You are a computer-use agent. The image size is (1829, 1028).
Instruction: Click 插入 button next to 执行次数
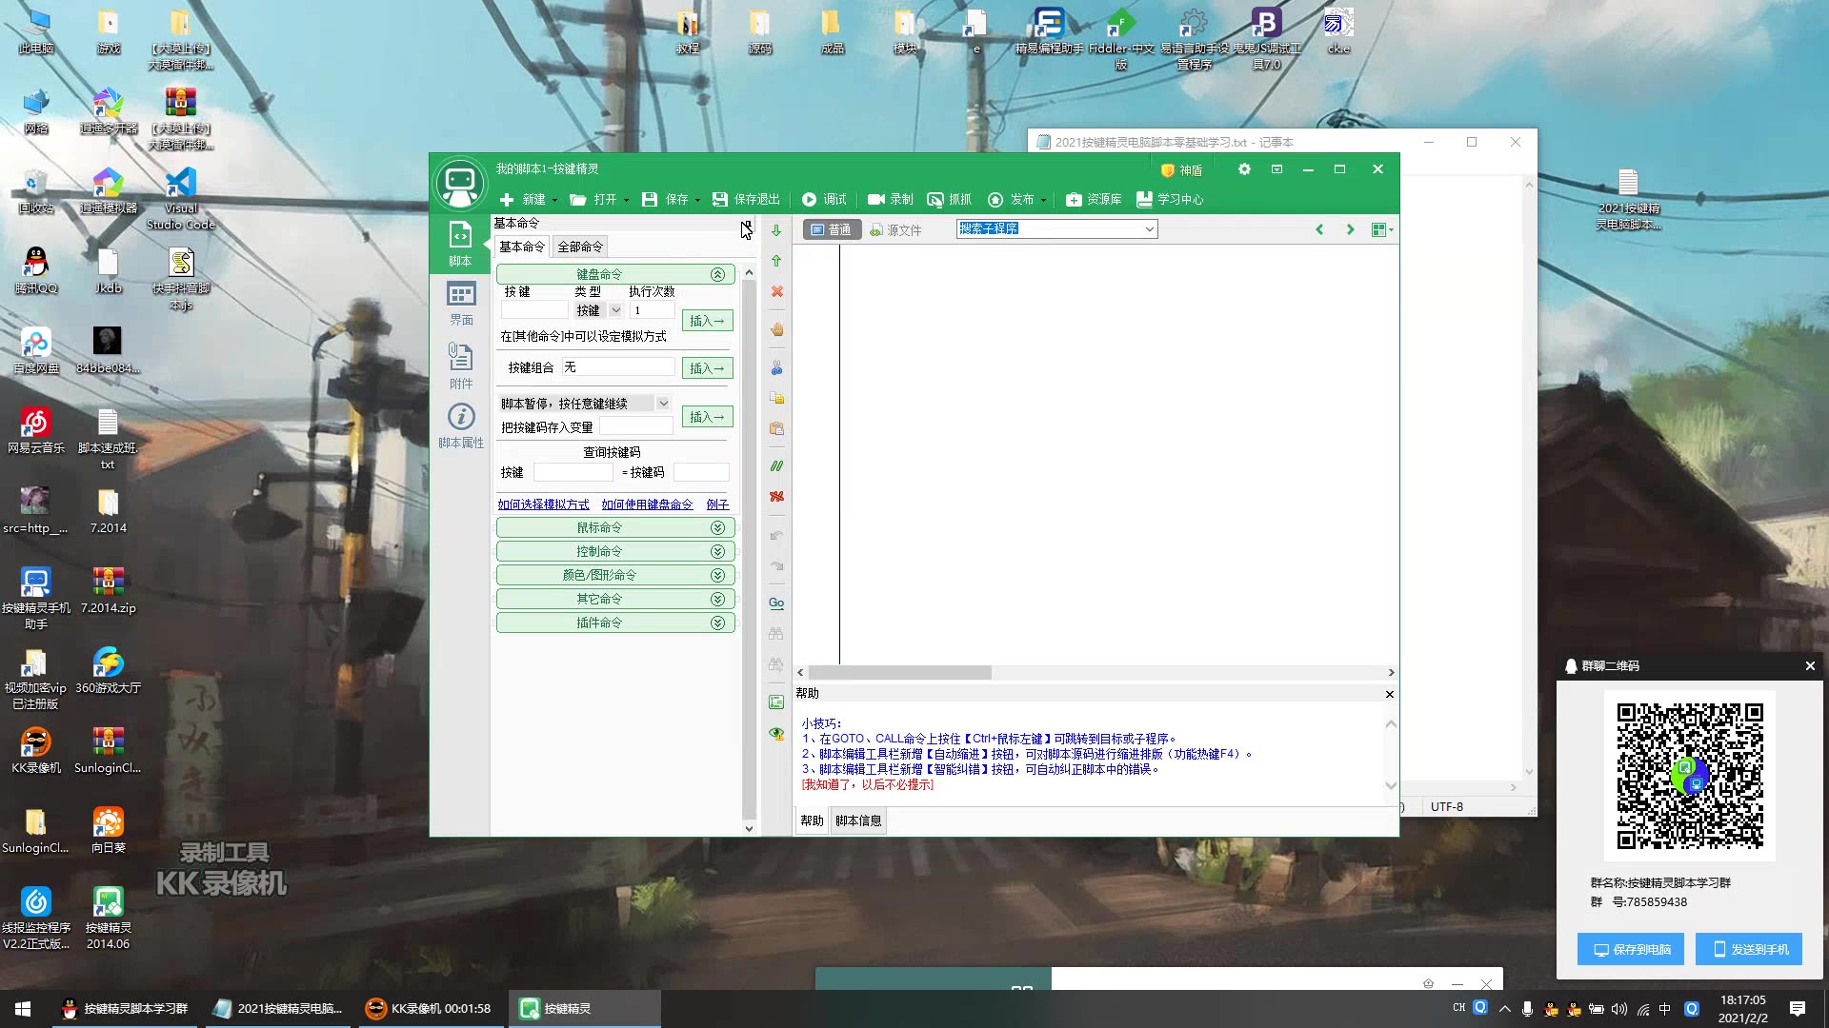[707, 321]
